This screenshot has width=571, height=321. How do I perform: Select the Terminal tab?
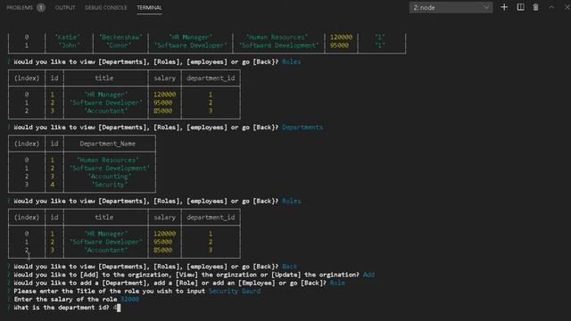(149, 7)
